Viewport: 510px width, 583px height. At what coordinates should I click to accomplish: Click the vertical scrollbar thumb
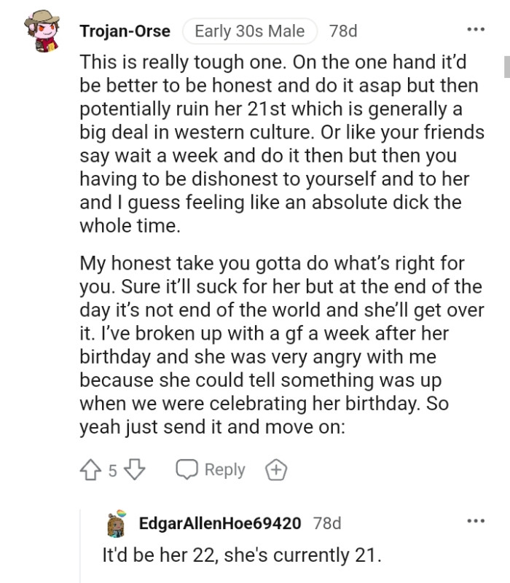coord(506,67)
